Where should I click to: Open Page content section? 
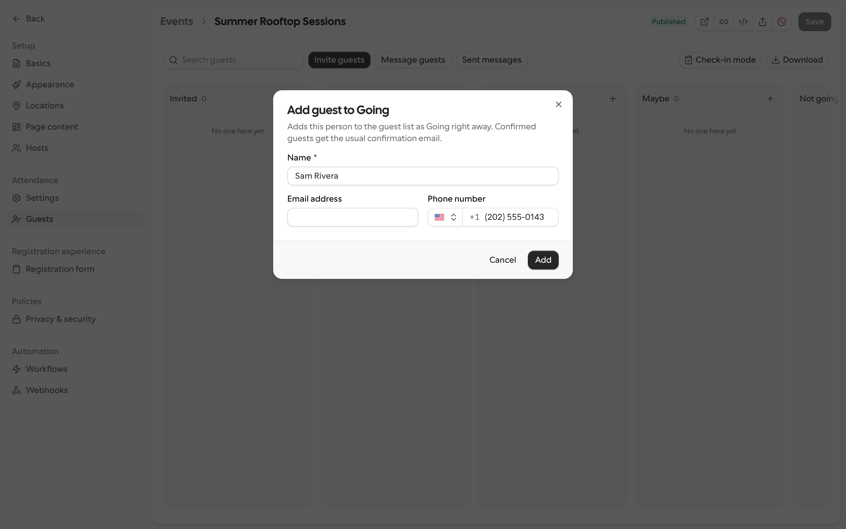tap(75, 127)
